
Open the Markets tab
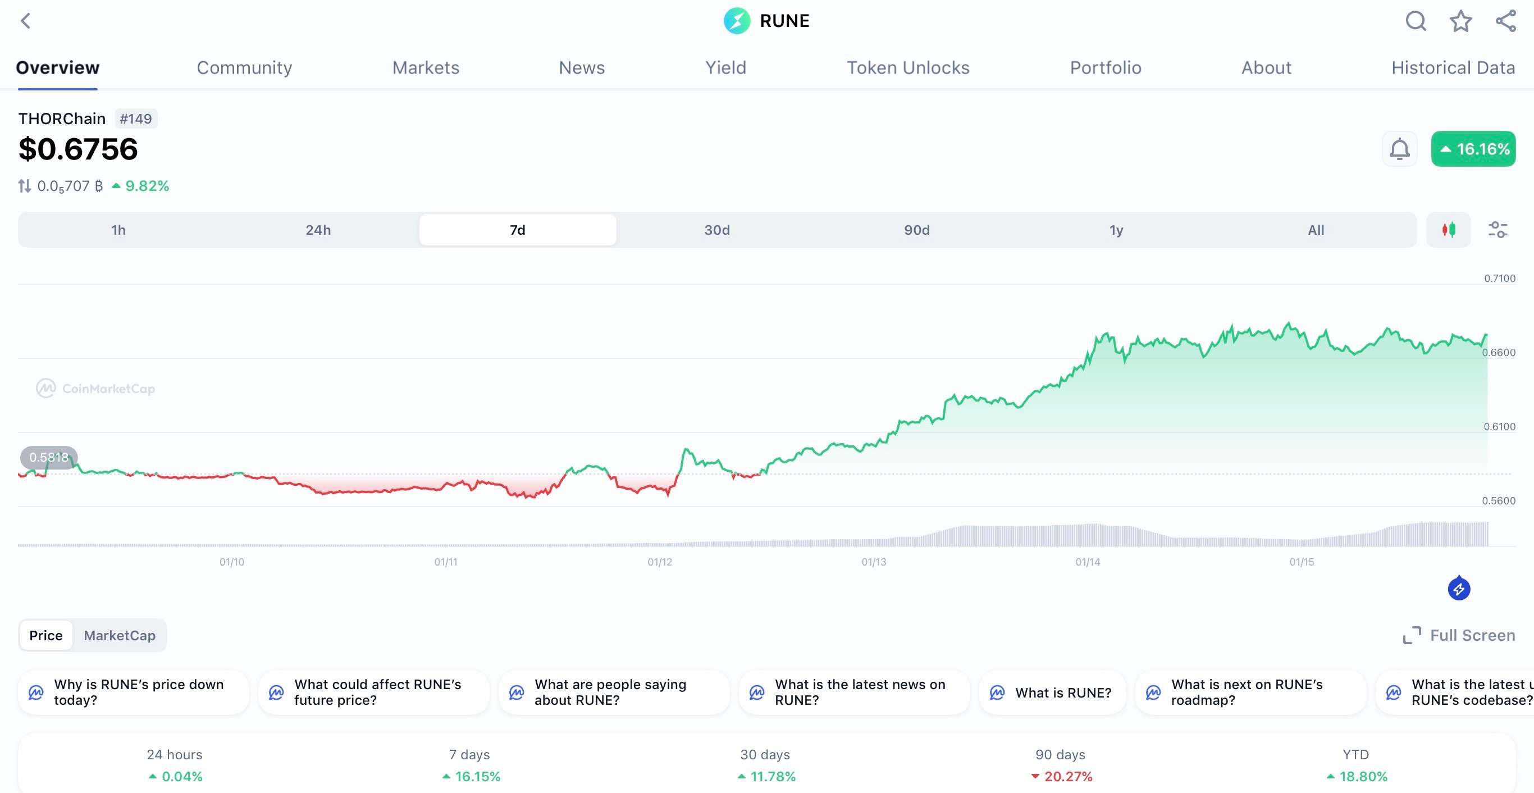click(x=426, y=68)
